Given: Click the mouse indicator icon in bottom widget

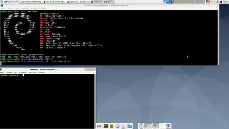Looking at the screenshot, I should 141,126.
